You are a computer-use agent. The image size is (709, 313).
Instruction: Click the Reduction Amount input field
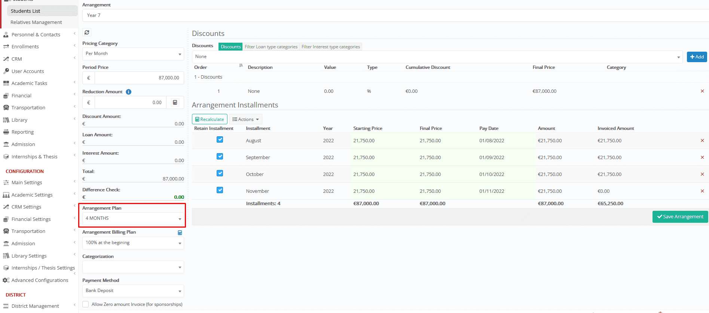(x=131, y=103)
